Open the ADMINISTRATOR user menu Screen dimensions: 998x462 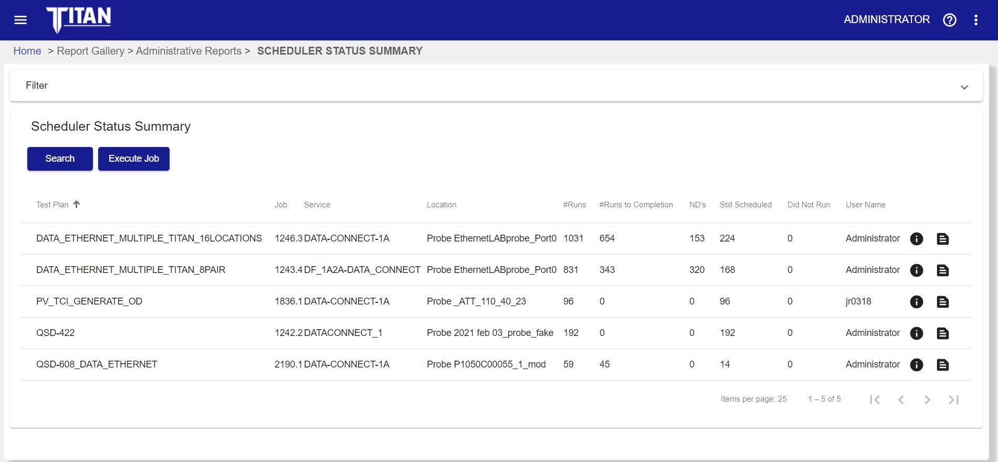[x=887, y=19]
